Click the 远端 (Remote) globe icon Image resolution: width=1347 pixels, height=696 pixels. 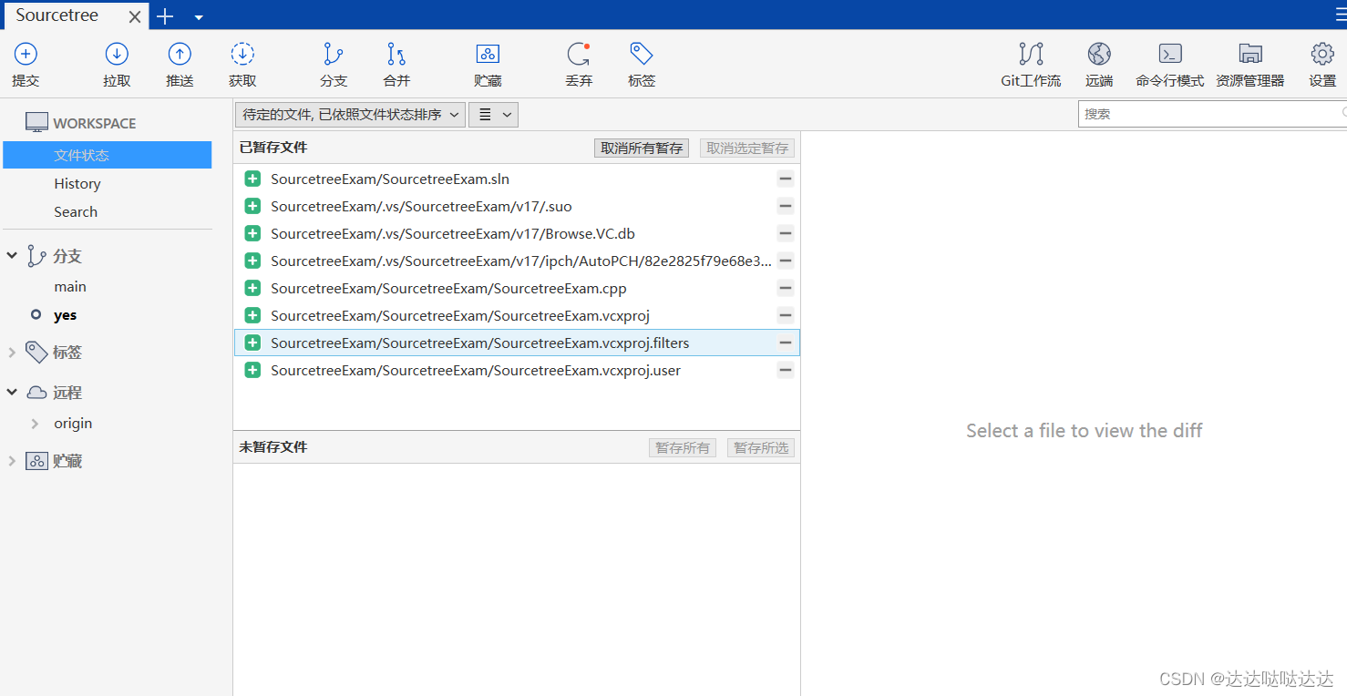(x=1099, y=55)
